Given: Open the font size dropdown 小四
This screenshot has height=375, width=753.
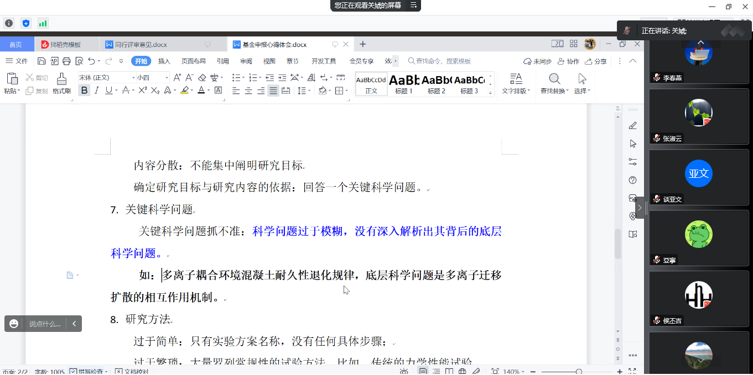Looking at the screenshot, I should click(x=152, y=77).
